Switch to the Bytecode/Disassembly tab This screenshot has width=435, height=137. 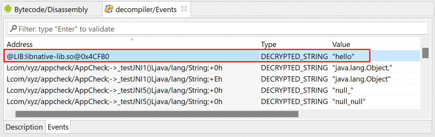pyautogui.click(x=51, y=10)
